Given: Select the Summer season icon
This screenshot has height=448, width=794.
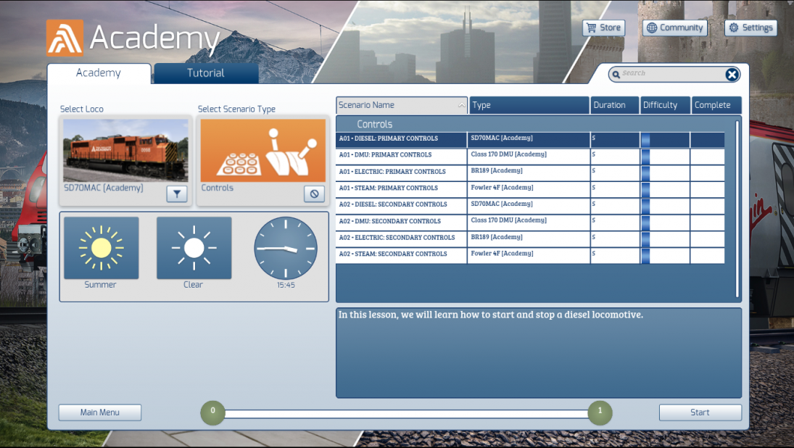Looking at the screenshot, I should pos(101,248).
